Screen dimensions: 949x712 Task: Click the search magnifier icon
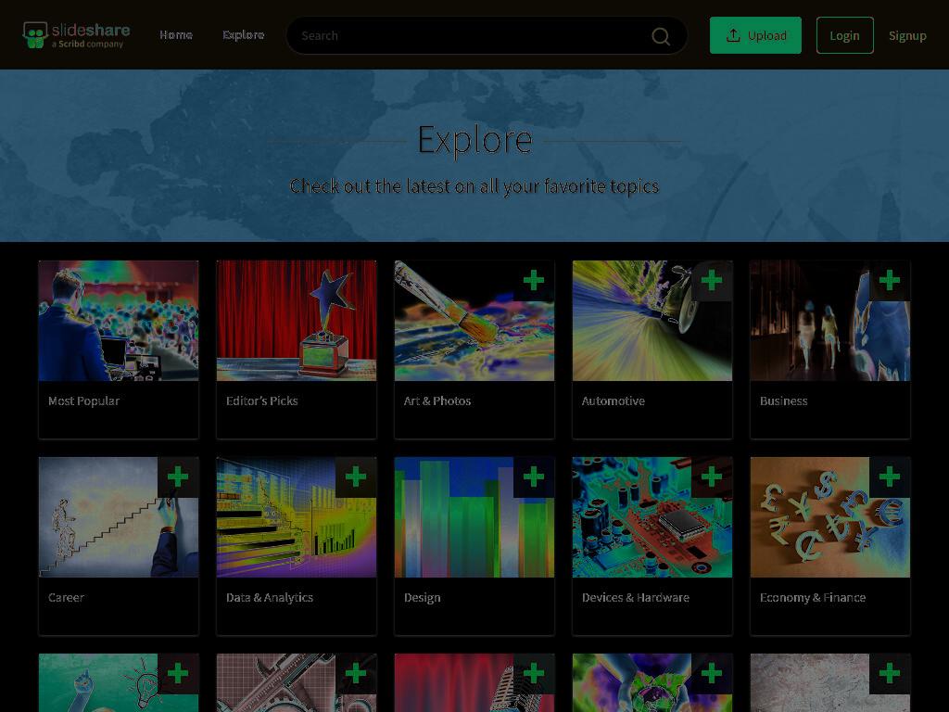point(660,36)
